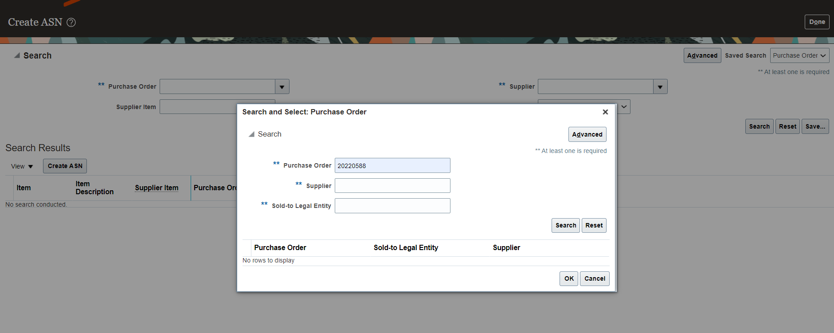Sort by Supplier Item column header

(157, 188)
